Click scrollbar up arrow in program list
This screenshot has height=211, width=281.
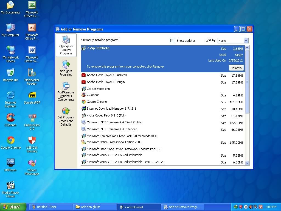[247, 48]
